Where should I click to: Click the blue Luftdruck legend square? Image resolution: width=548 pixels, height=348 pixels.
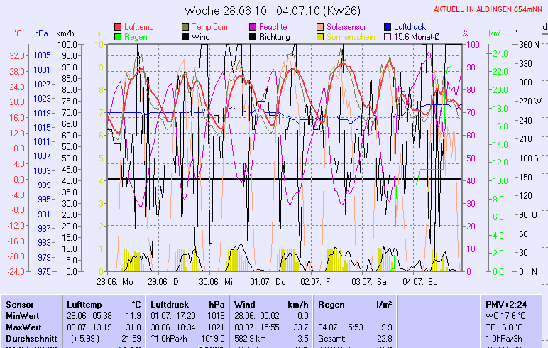tap(388, 27)
